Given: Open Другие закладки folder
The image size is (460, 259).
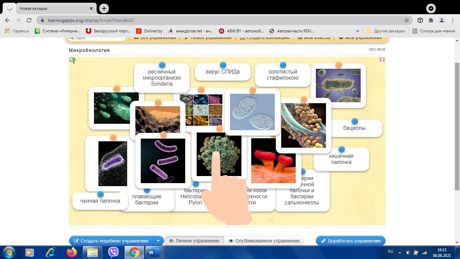Looking at the screenshot, I should coord(386,31).
